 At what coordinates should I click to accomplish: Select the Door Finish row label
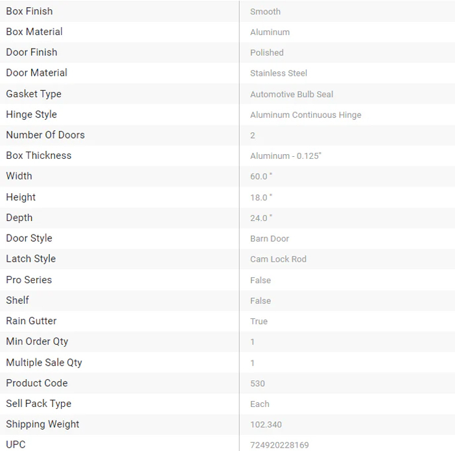click(32, 52)
